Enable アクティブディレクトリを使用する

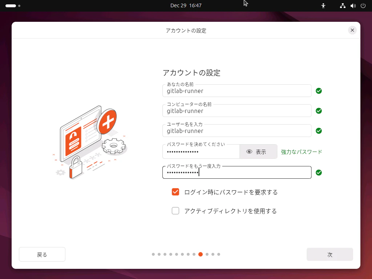(x=175, y=211)
